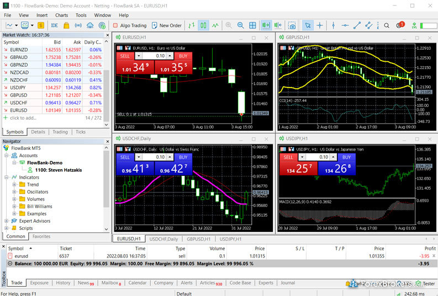Sort trades by Symbol column header
Image resolution: width=438 pixels, height=296 pixels.
(x=15, y=249)
